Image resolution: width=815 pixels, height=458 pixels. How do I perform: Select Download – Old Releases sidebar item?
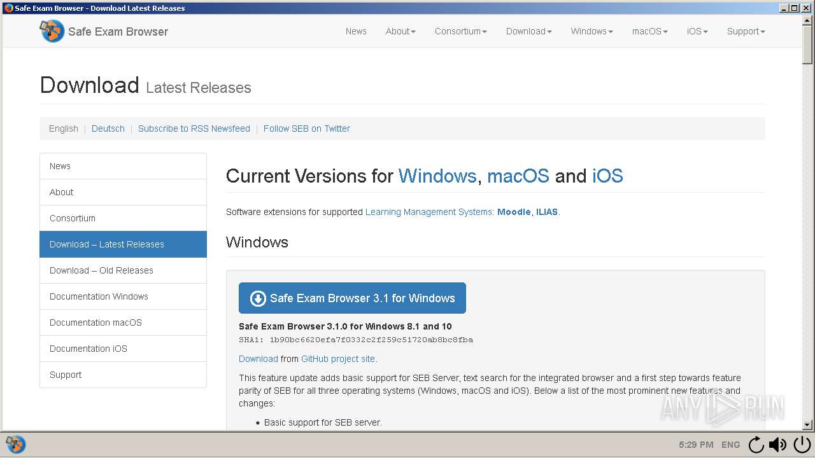point(123,270)
